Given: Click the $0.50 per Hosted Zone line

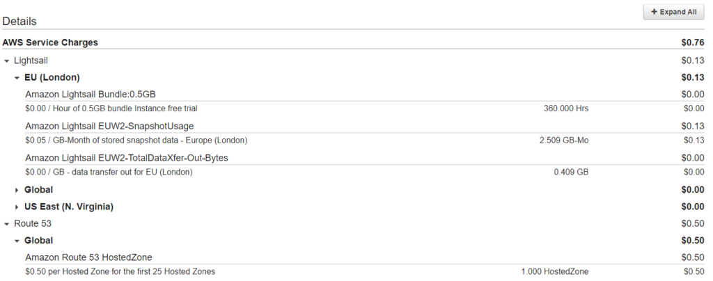Looking at the screenshot, I should [x=119, y=271].
